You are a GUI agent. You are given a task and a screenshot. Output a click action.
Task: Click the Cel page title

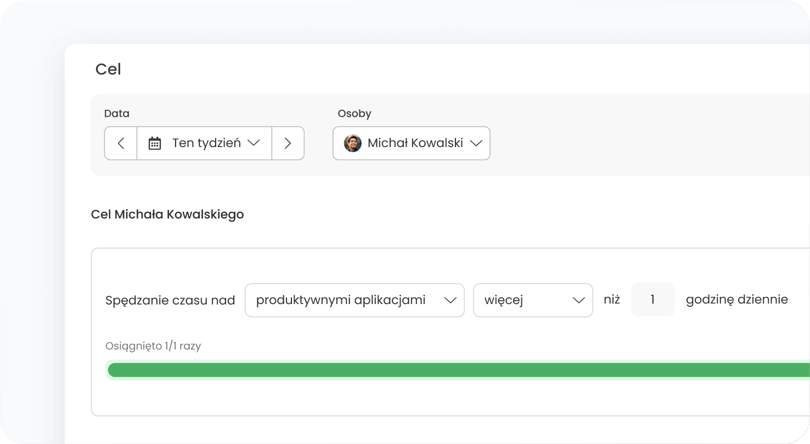click(x=108, y=69)
